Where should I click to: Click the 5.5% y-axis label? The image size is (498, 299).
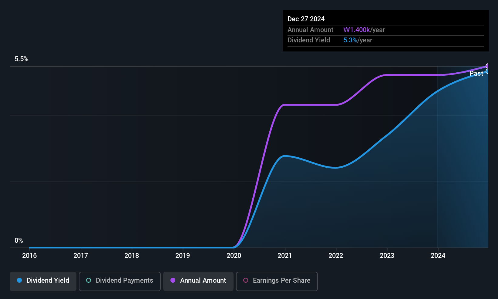[x=22, y=59]
